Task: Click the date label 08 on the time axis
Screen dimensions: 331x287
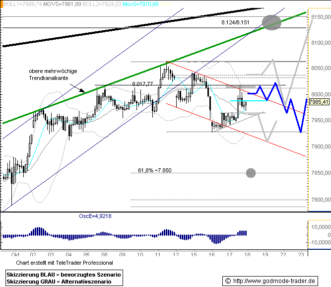Action: (104, 254)
